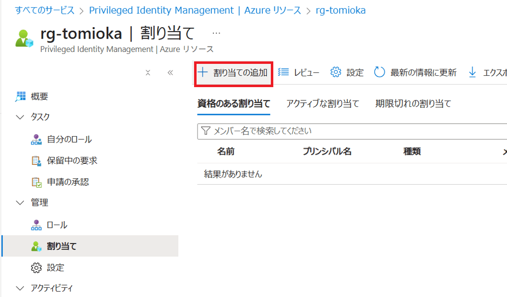Collapse the タスク section

pos(20,117)
